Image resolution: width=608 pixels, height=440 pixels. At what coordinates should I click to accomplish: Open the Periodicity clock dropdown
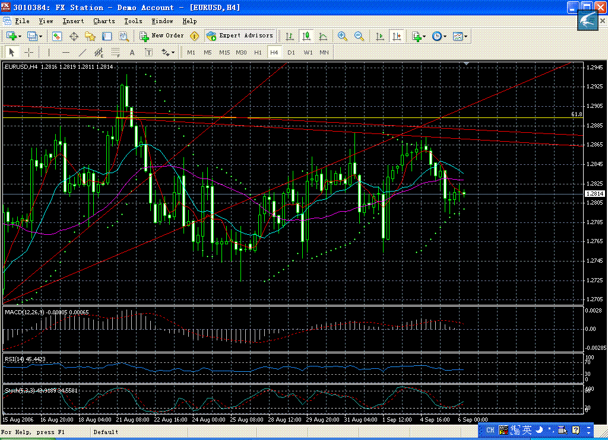(x=439, y=36)
